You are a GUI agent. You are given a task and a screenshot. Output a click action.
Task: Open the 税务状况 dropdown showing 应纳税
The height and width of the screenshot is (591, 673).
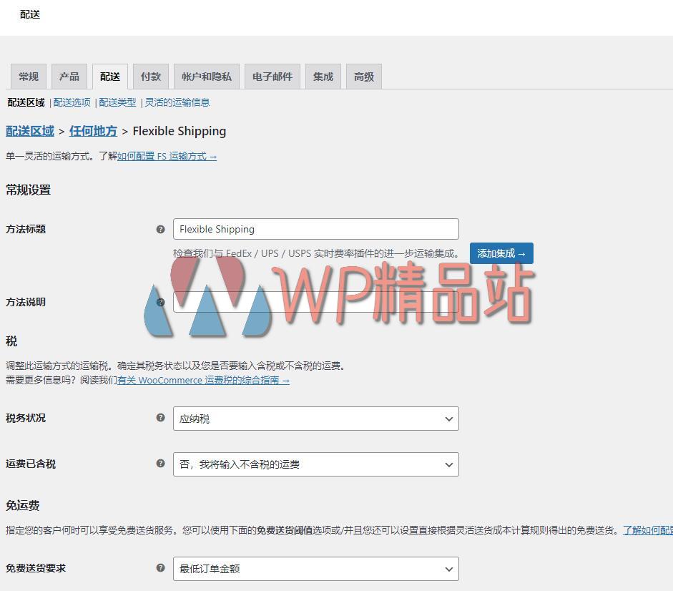(x=315, y=418)
